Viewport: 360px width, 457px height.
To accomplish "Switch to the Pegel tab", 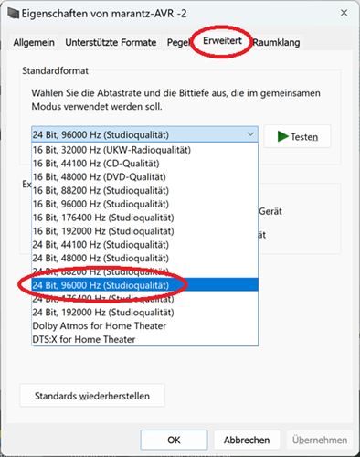I will point(178,42).
